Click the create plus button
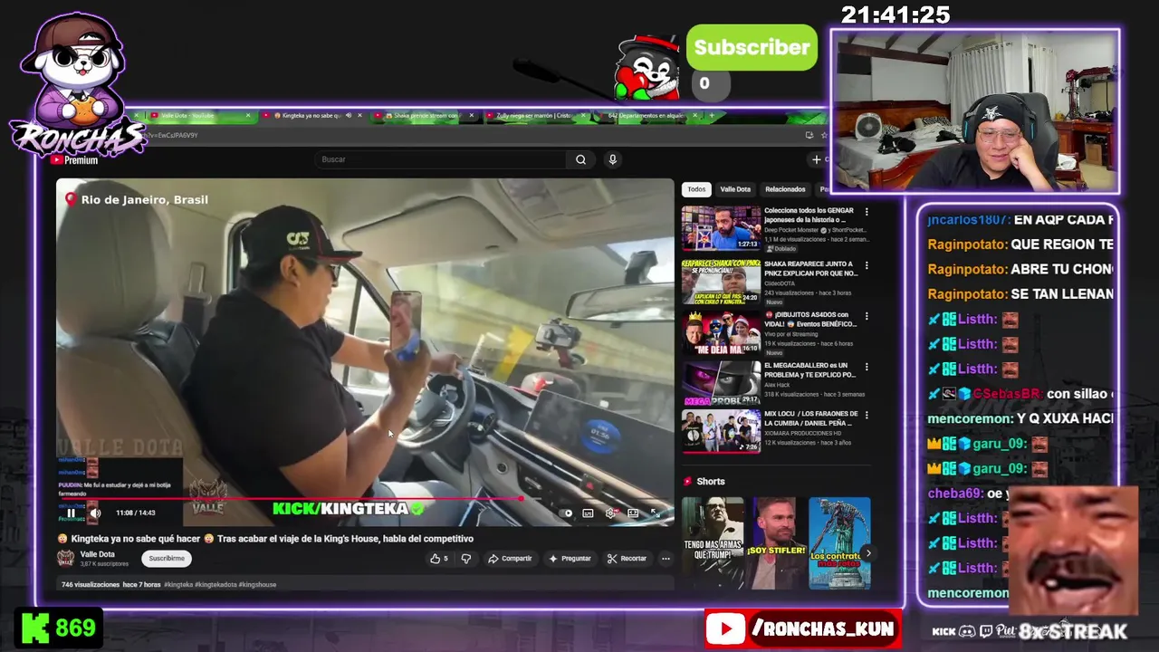Viewport: 1159px width, 652px height. (x=817, y=159)
